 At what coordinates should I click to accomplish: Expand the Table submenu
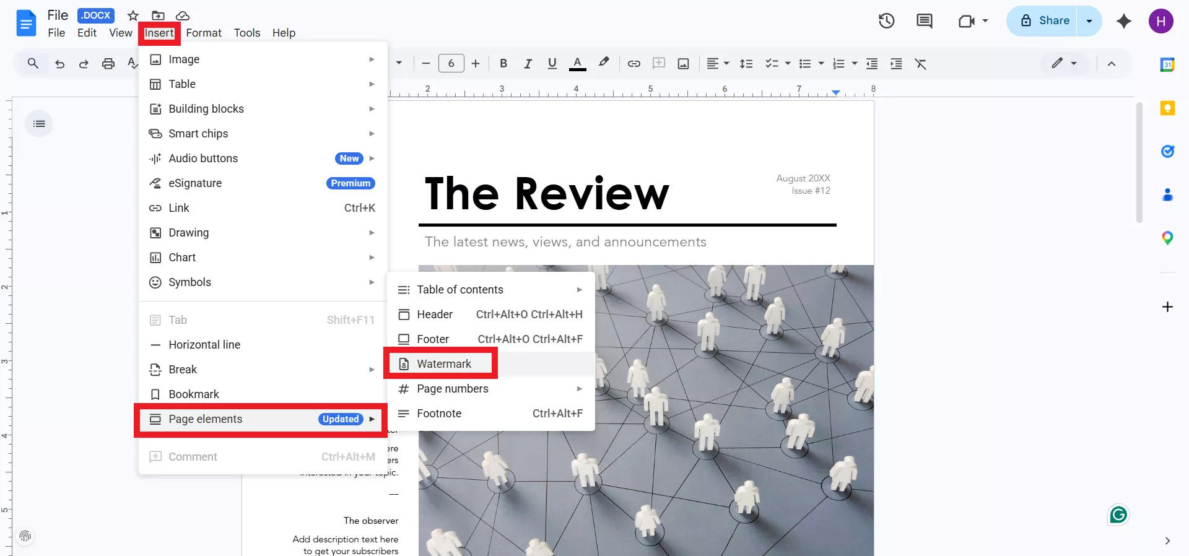click(263, 84)
